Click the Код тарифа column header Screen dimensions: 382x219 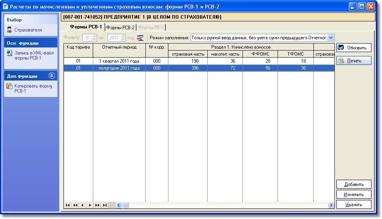(78, 50)
